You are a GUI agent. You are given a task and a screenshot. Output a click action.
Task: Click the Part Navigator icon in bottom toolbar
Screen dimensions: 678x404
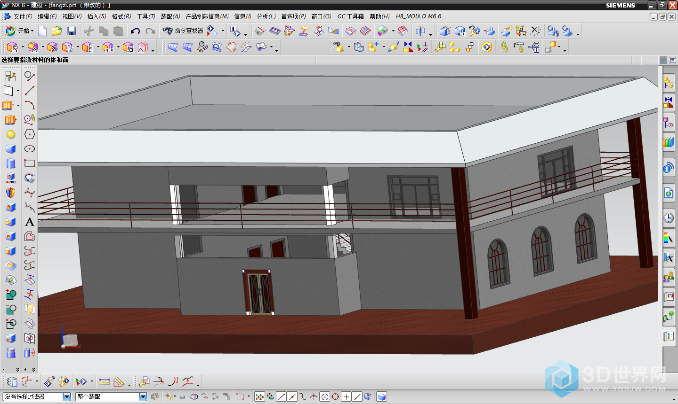coord(12,381)
